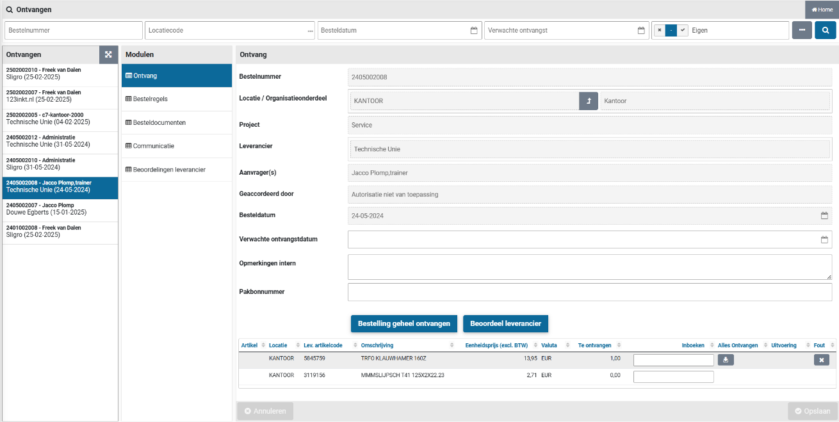Click the blue search magnifier button
This screenshot has width=839, height=422.
tap(825, 30)
